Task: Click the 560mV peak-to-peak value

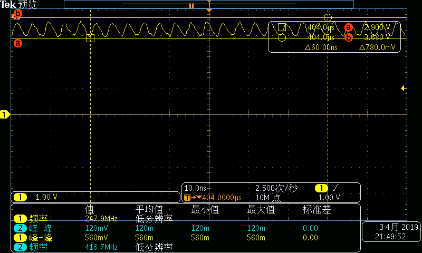Action: [x=97, y=238]
